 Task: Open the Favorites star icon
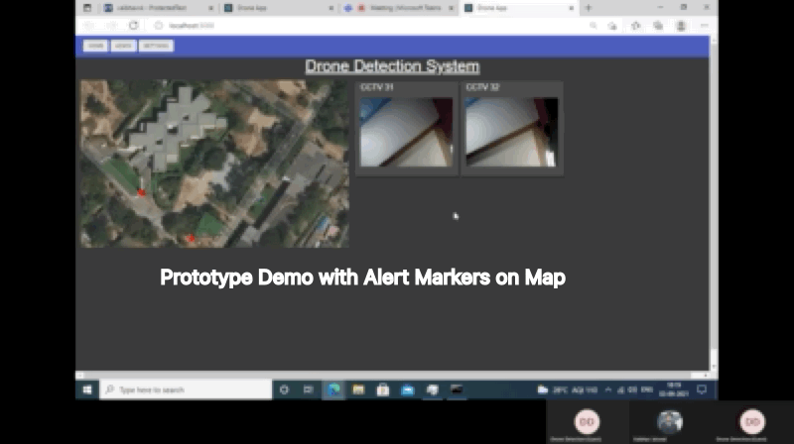pos(635,26)
